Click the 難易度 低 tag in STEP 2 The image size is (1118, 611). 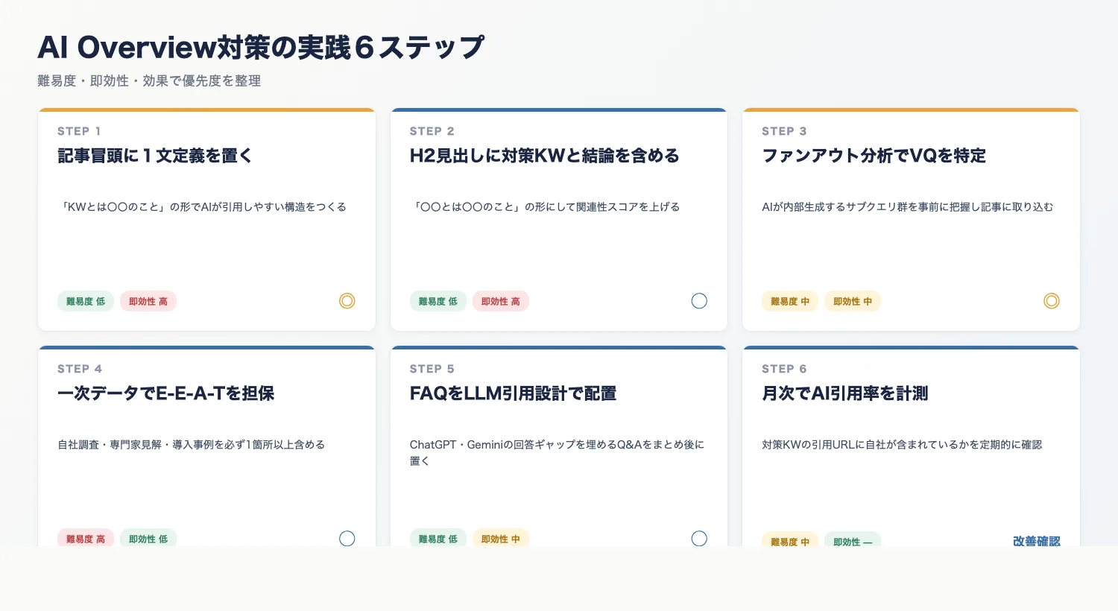pyautogui.click(x=438, y=301)
